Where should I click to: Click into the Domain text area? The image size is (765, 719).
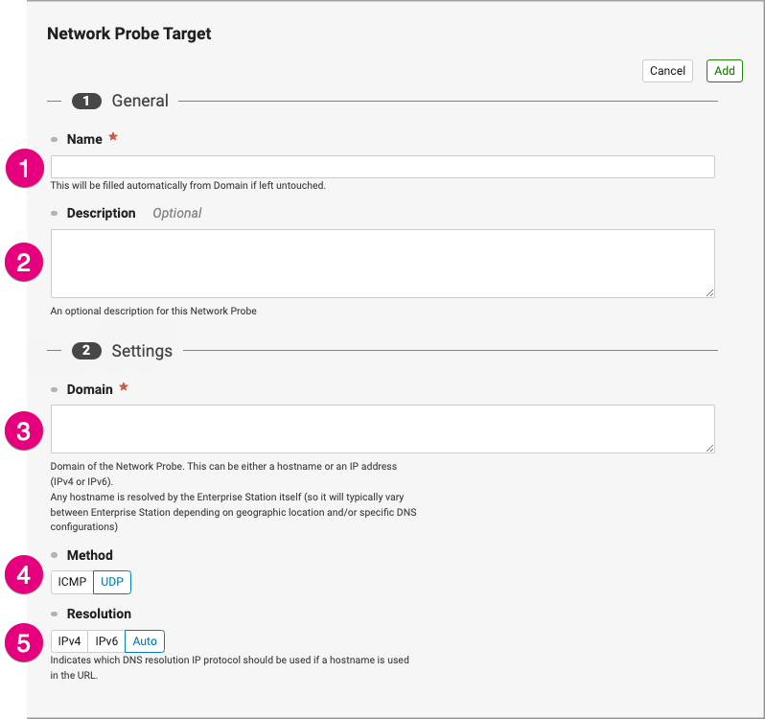(x=382, y=429)
